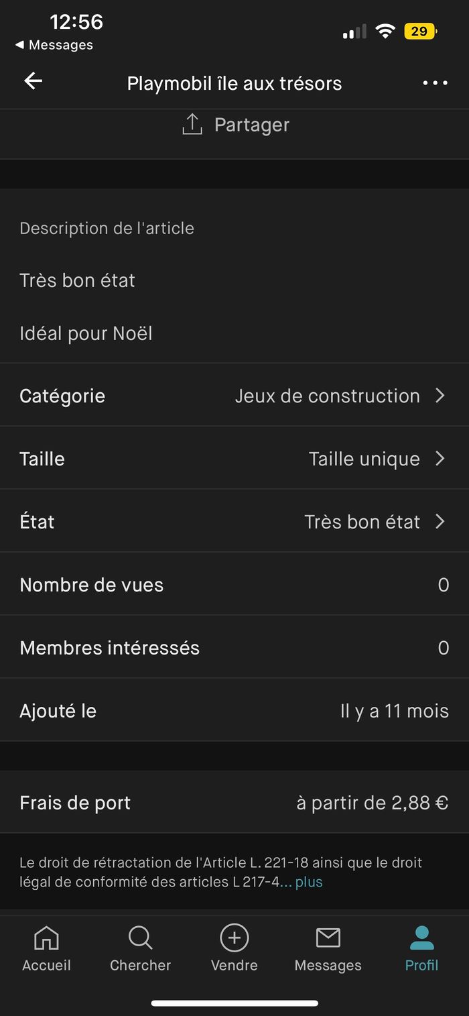Image resolution: width=469 pixels, height=1016 pixels.
Task: Open the three-dot more options menu
Action: coord(435,83)
